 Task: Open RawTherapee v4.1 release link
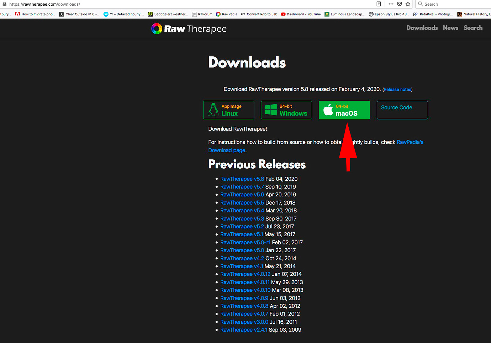(x=242, y=267)
